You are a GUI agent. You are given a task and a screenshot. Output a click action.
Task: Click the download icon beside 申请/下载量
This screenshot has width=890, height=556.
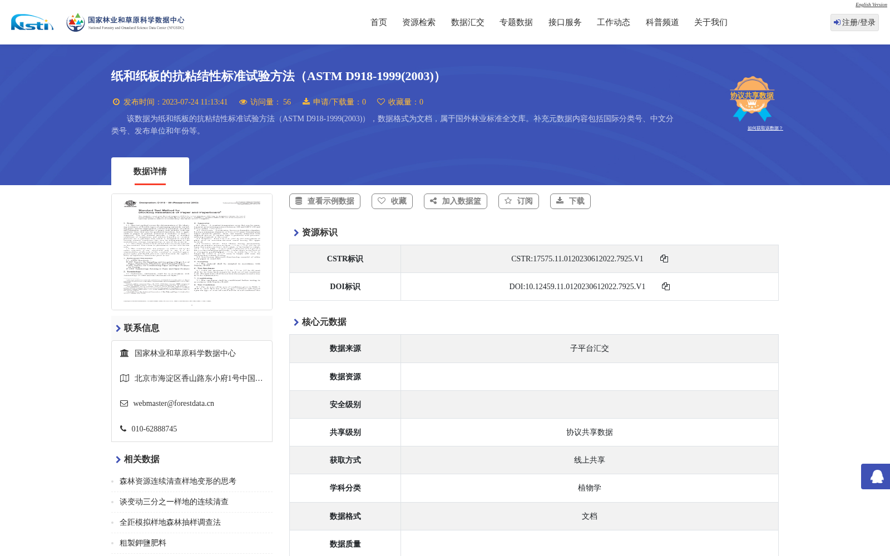tap(306, 102)
